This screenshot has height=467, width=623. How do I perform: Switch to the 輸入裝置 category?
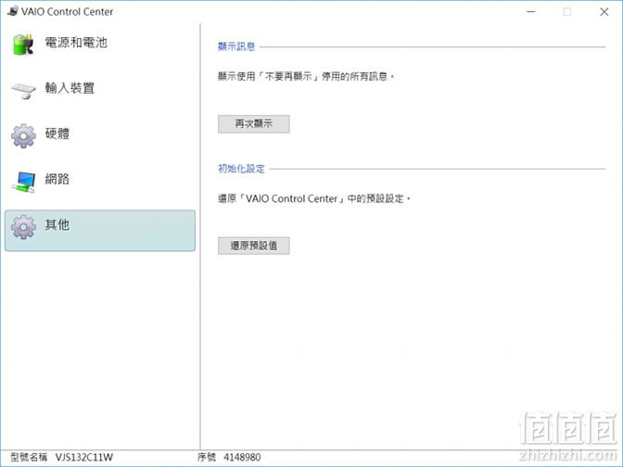(x=70, y=88)
